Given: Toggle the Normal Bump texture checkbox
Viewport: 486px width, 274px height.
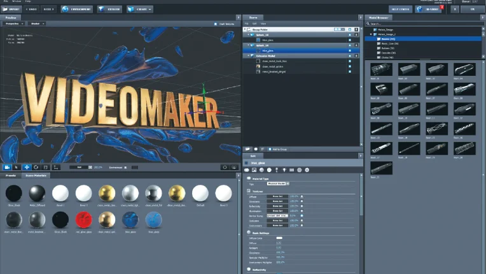Looking at the screenshot, I should (x=302, y=215).
